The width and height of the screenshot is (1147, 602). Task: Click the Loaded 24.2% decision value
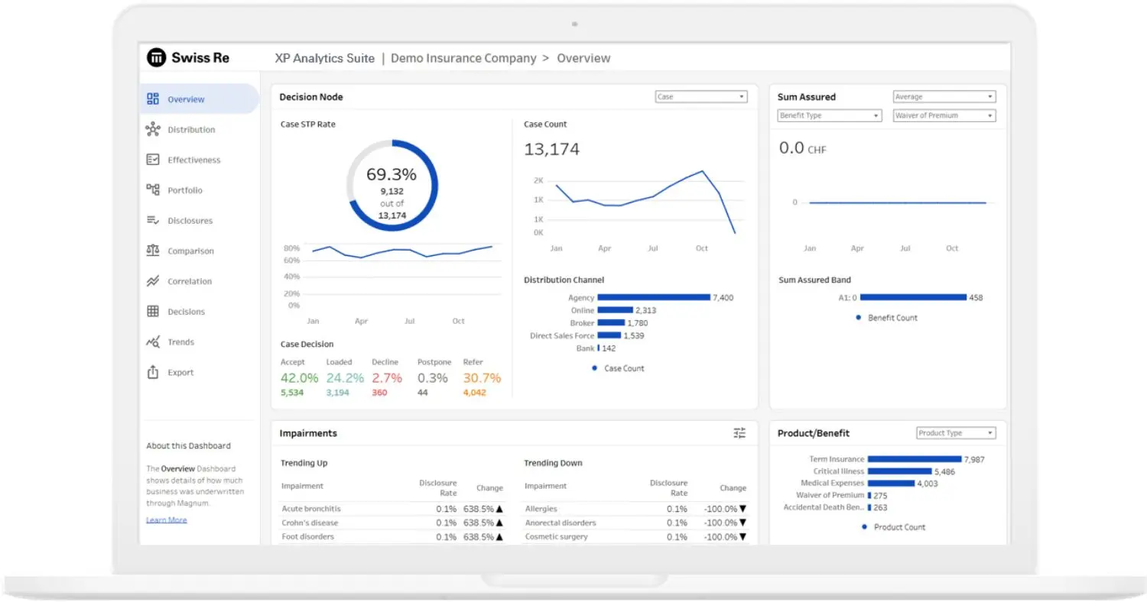pos(345,378)
